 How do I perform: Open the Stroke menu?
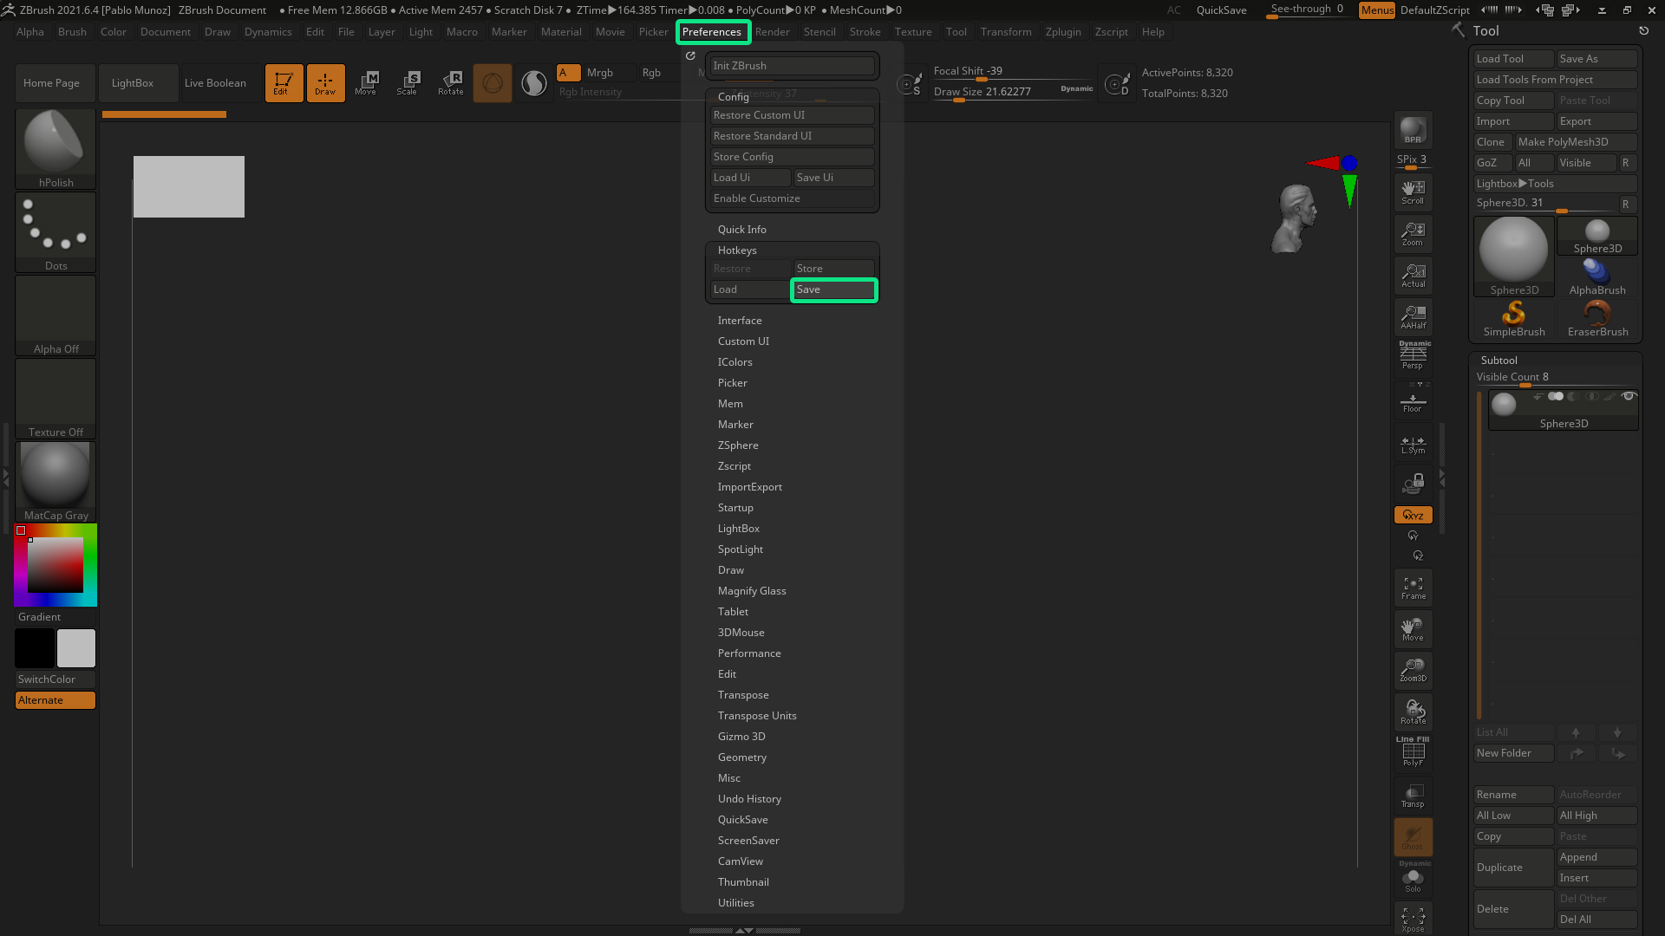pyautogui.click(x=865, y=32)
